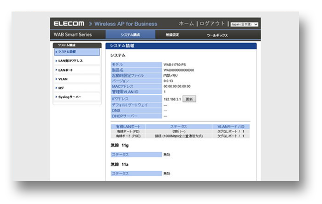Open the Japan language dropdown
This screenshot has height=204, width=322.
(244, 25)
